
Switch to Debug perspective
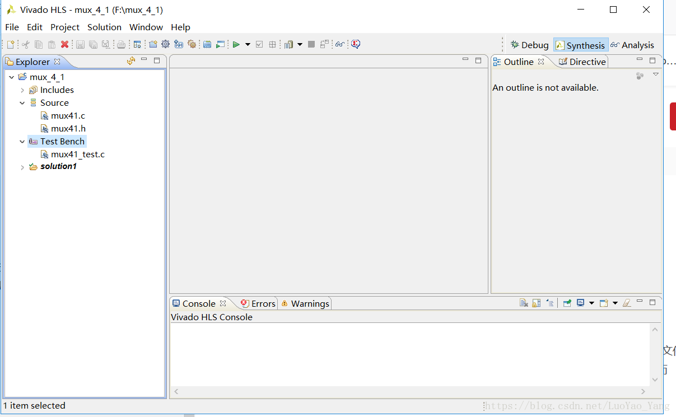pos(530,45)
